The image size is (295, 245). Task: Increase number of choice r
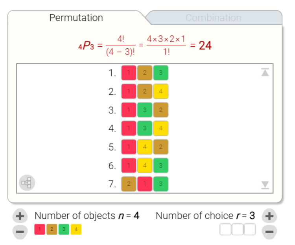tap(269, 216)
